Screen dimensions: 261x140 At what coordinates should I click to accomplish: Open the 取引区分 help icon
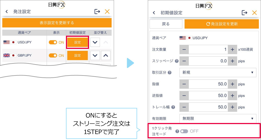[x=170, y=72]
